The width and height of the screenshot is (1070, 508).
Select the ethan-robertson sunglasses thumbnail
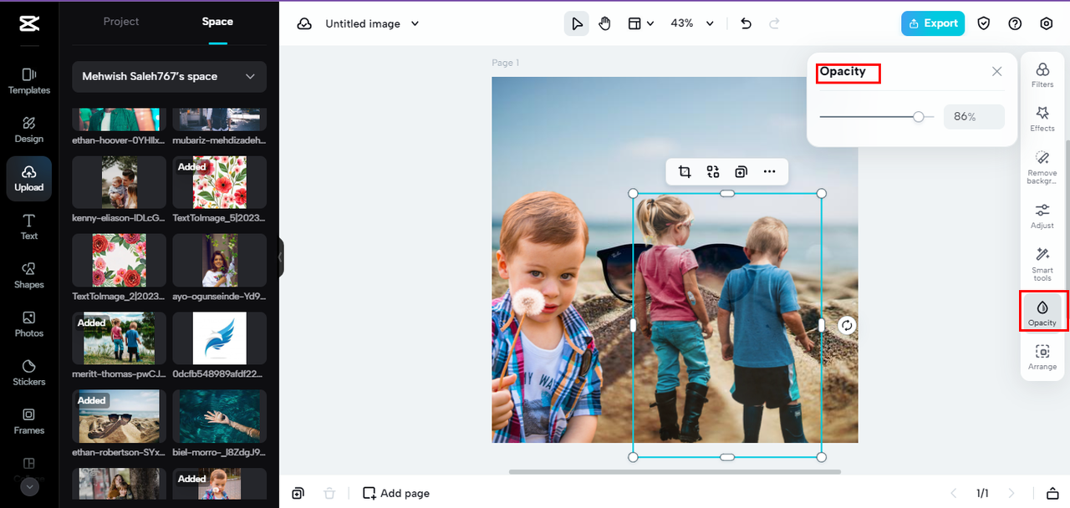[120, 416]
